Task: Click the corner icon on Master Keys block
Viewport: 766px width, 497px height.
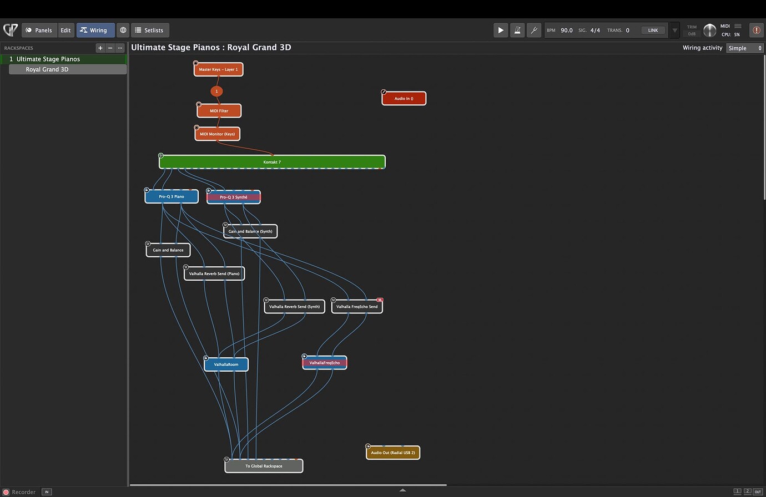Action: pos(195,63)
